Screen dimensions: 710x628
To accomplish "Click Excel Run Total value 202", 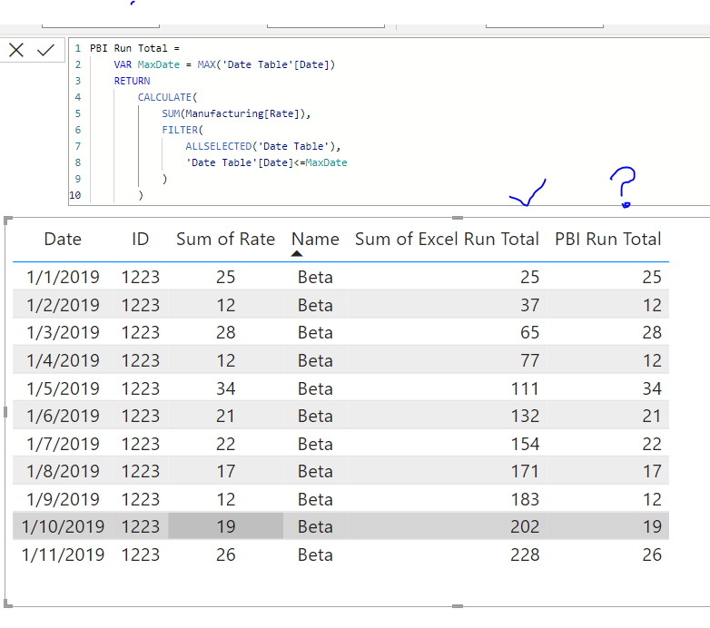I will tap(526, 526).
